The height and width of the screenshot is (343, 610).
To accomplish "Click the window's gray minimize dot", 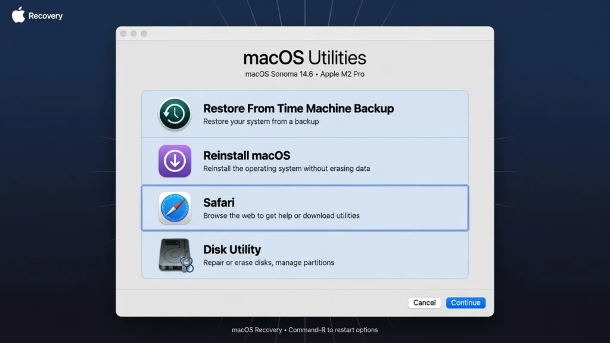I will [x=133, y=33].
